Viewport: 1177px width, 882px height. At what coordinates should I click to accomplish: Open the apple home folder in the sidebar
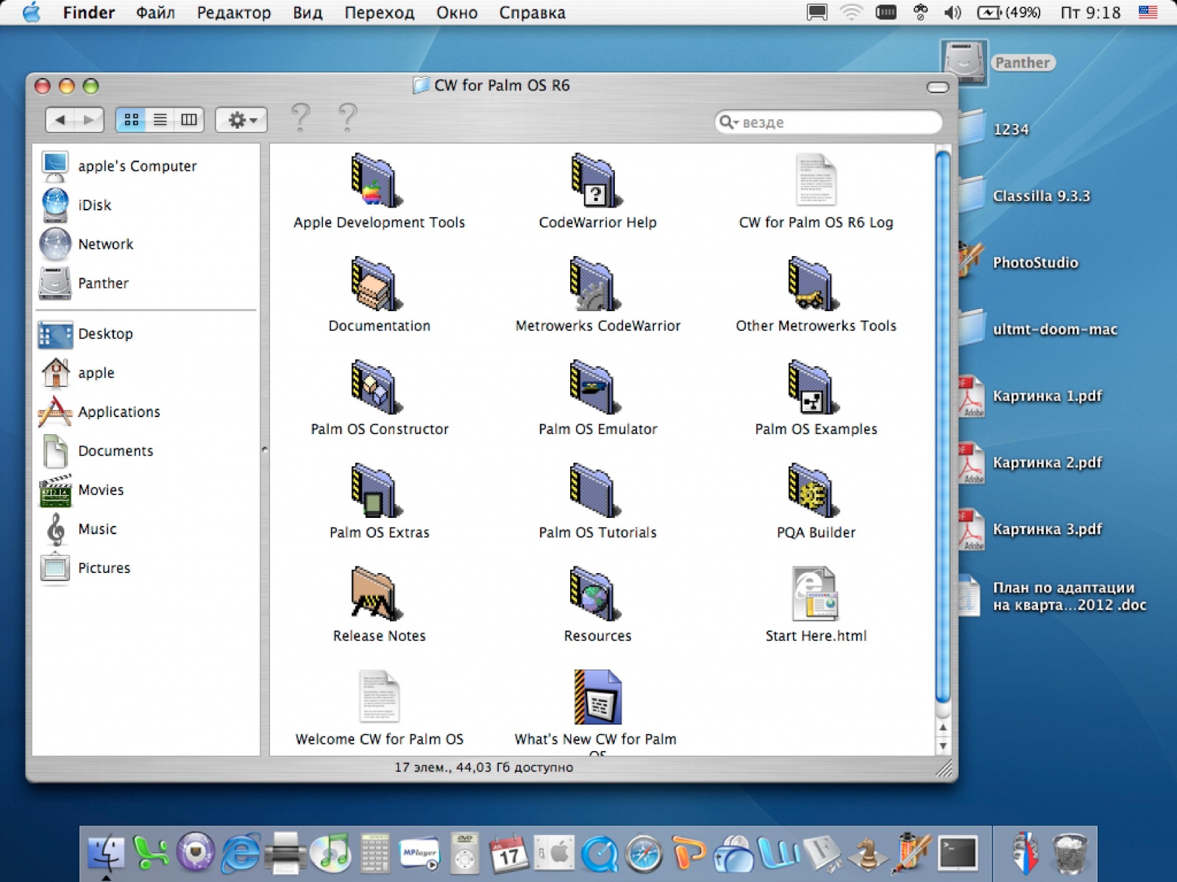[x=77, y=373]
